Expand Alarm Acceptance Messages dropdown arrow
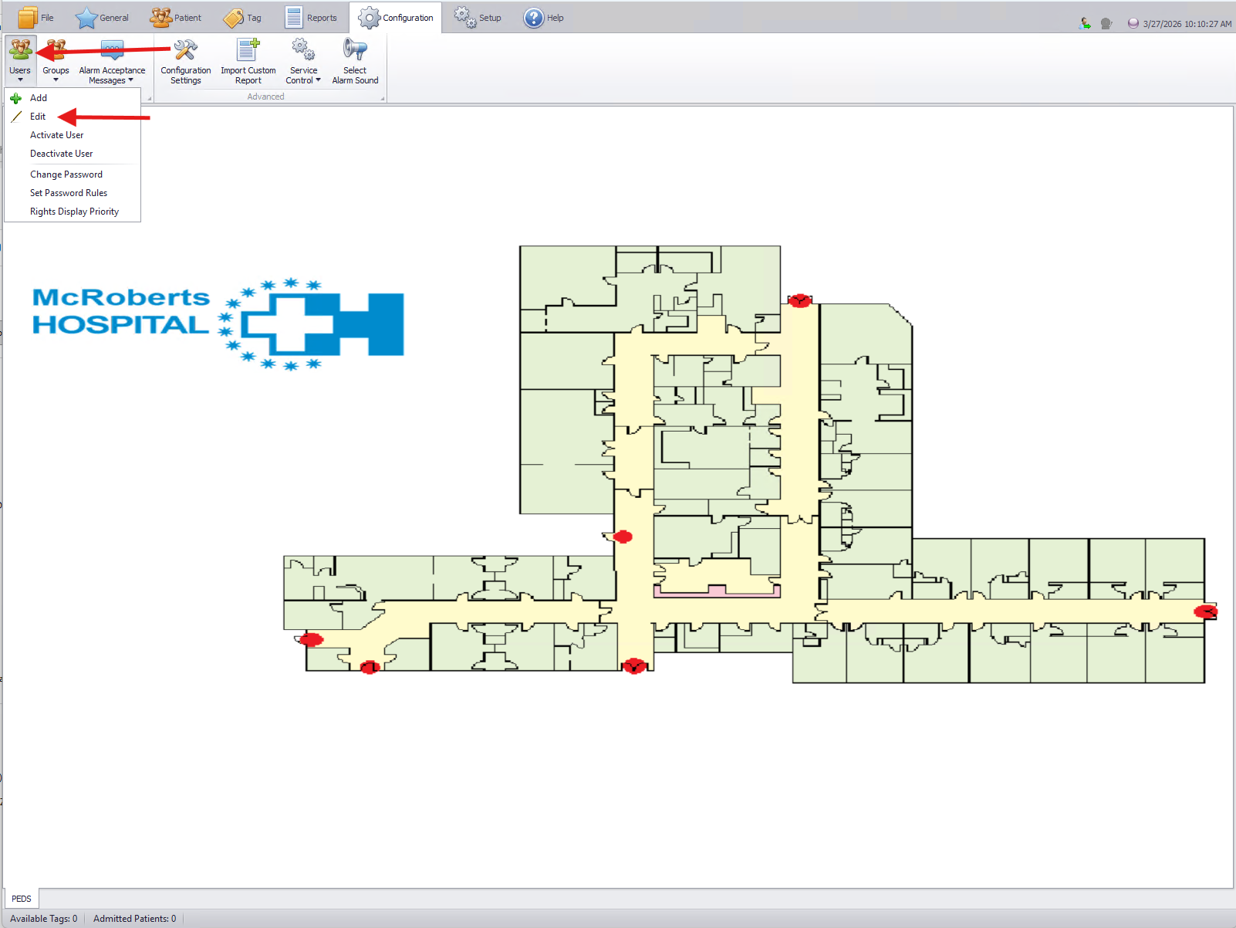1236x928 pixels. point(130,80)
